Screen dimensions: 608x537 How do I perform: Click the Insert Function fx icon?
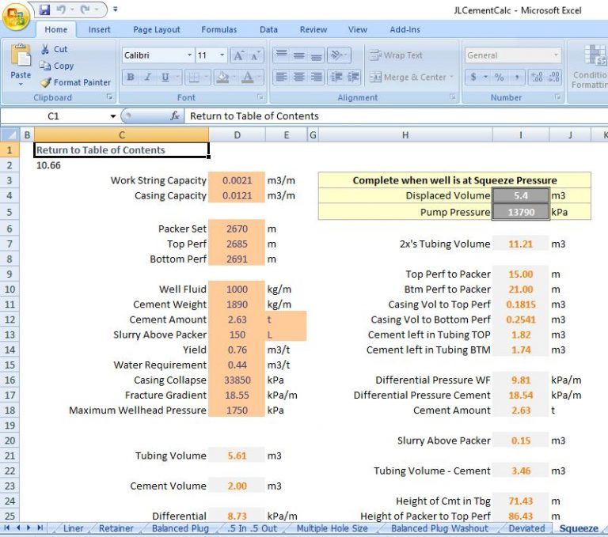(x=175, y=115)
